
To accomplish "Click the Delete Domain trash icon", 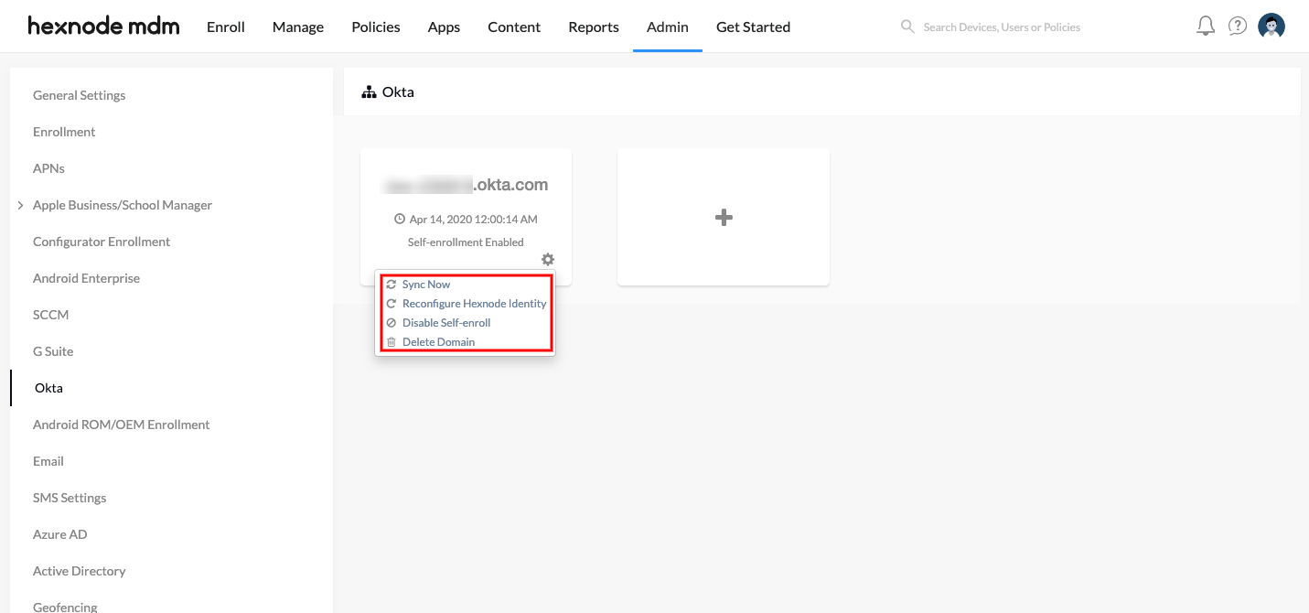I will 392,342.
